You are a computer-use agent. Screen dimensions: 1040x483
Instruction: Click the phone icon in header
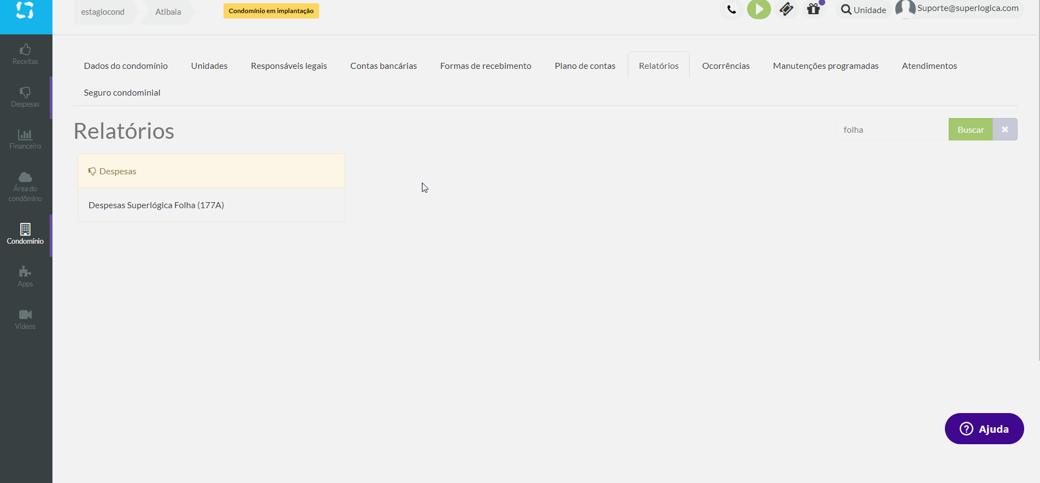[731, 10]
